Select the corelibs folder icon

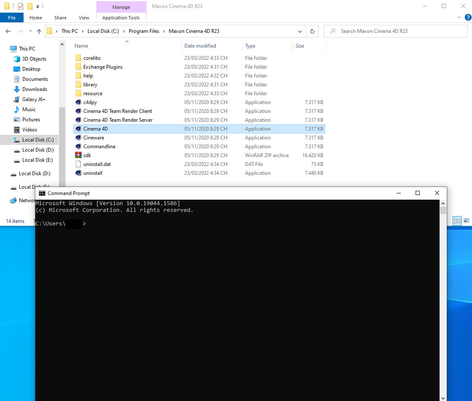[78, 58]
